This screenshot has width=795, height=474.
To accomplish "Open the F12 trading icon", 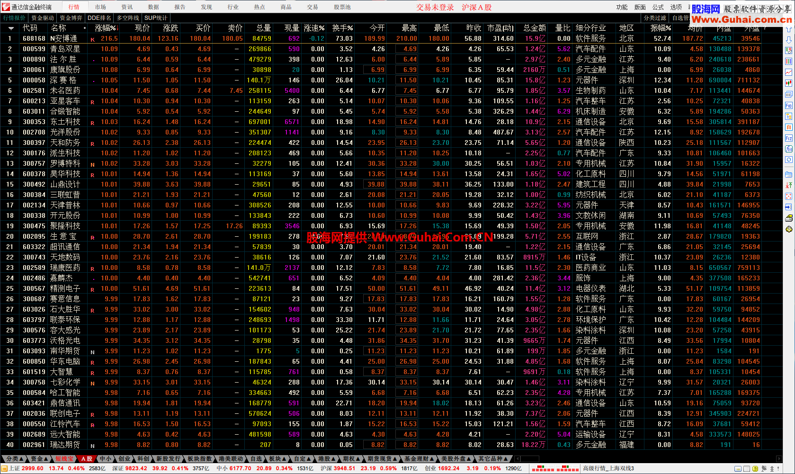I will click(x=788, y=138).
